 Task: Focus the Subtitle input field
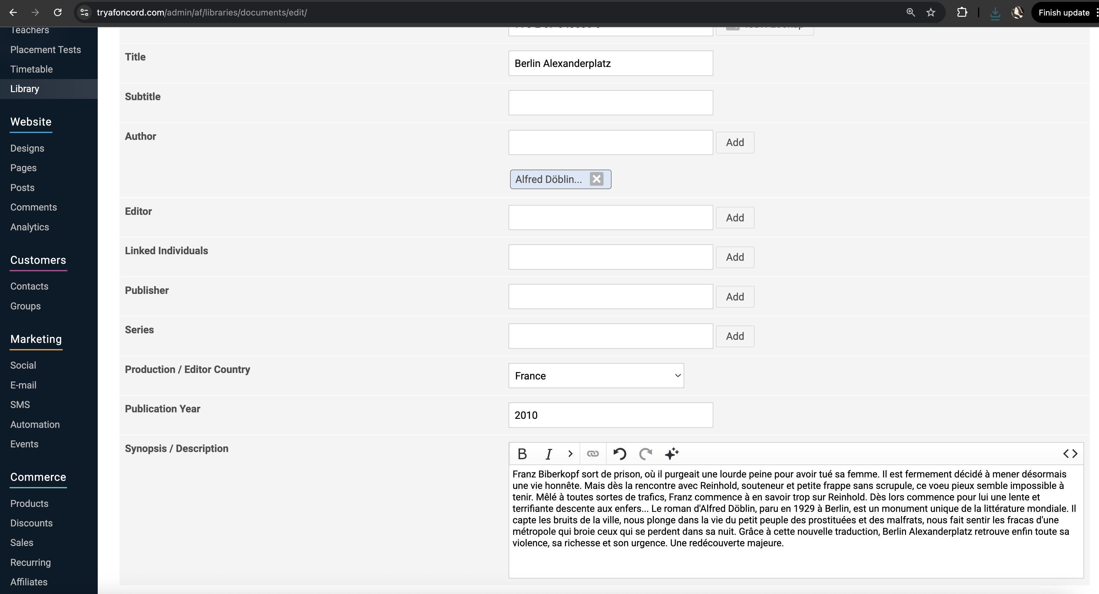tap(610, 103)
